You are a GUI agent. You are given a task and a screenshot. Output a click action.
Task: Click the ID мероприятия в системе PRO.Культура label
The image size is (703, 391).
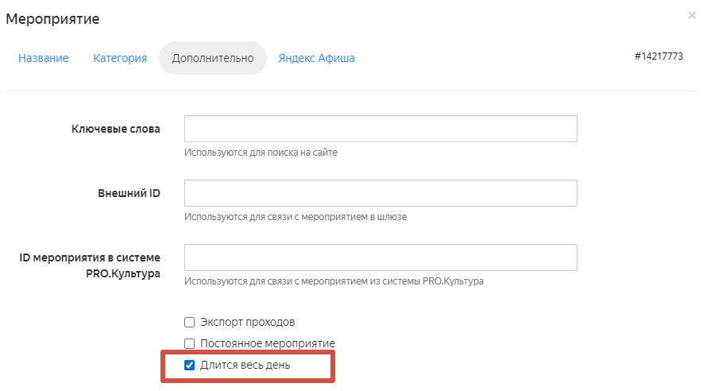click(90, 265)
